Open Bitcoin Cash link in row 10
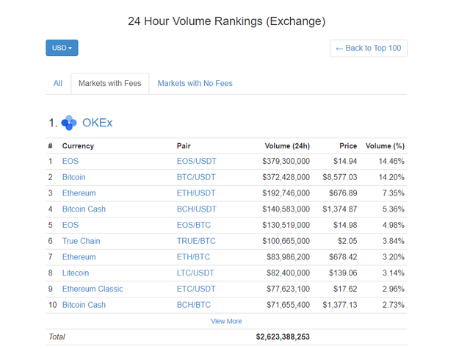The width and height of the screenshot is (470, 349). 84,305
